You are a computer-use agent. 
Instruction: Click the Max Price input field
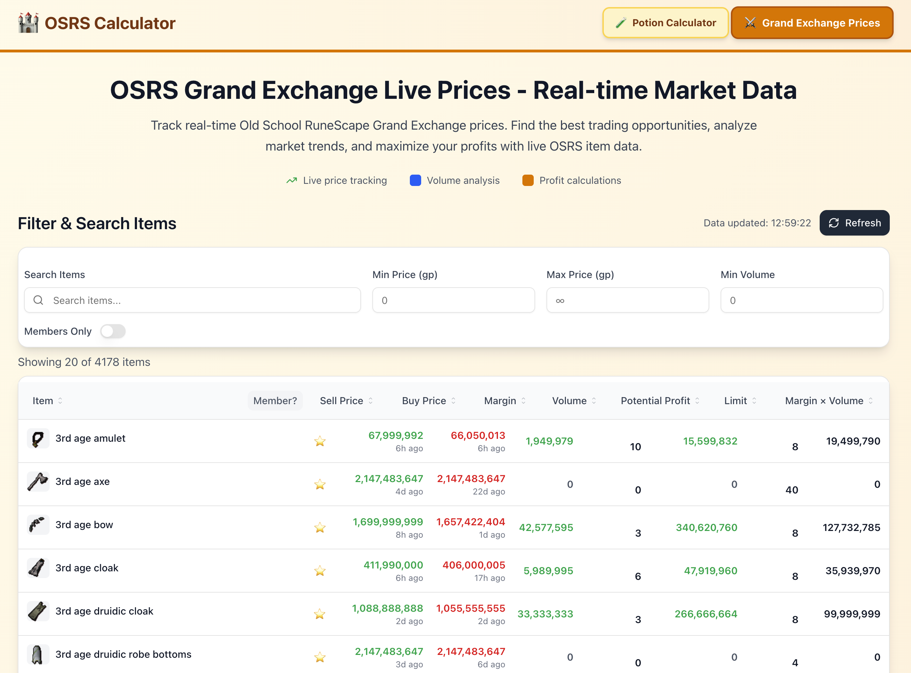(628, 300)
